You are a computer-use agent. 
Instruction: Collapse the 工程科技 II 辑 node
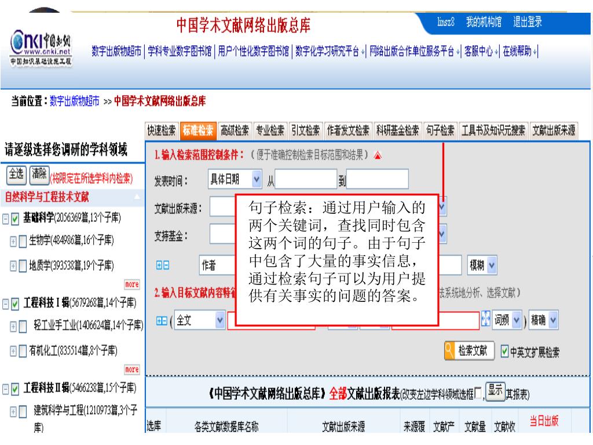coord(6,389)
